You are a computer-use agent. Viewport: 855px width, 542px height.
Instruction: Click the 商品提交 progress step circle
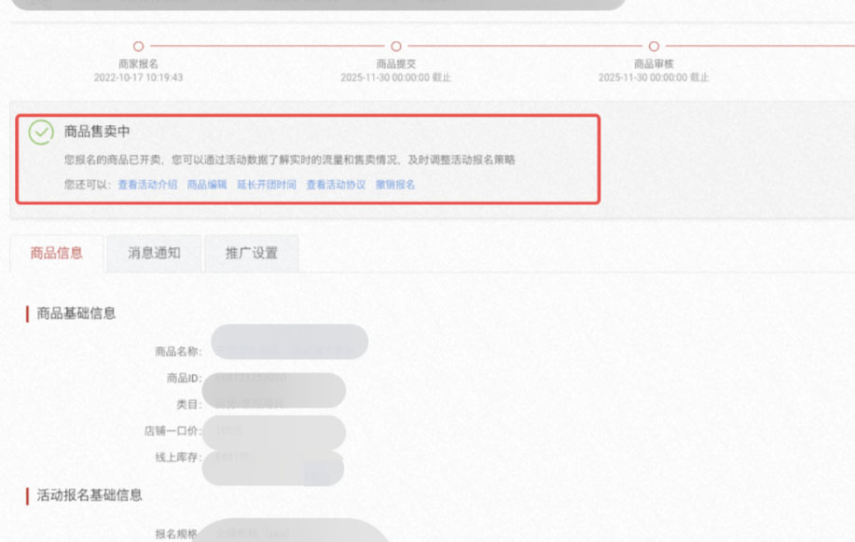(x=395, y=45)
